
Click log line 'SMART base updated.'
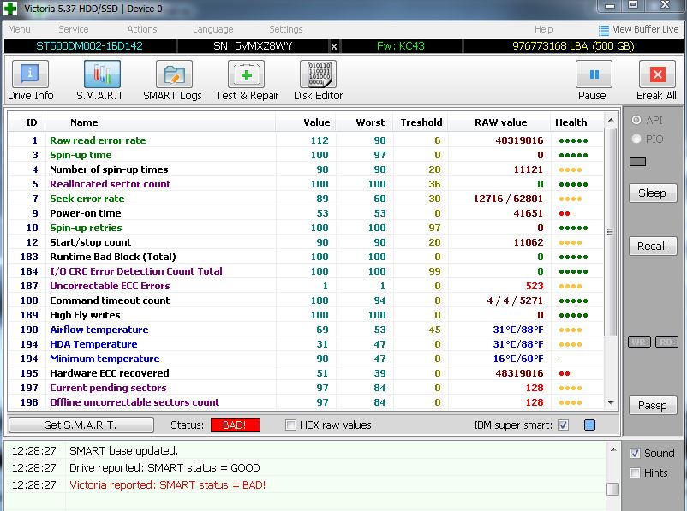[x=123, y=450]
